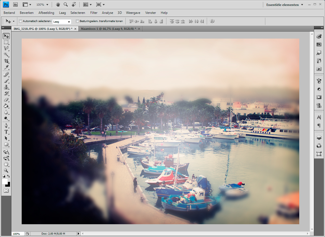Expand the right panel dock arrows
The height and width of the screenshot is (237, 325).
click(x=322, y=27)
